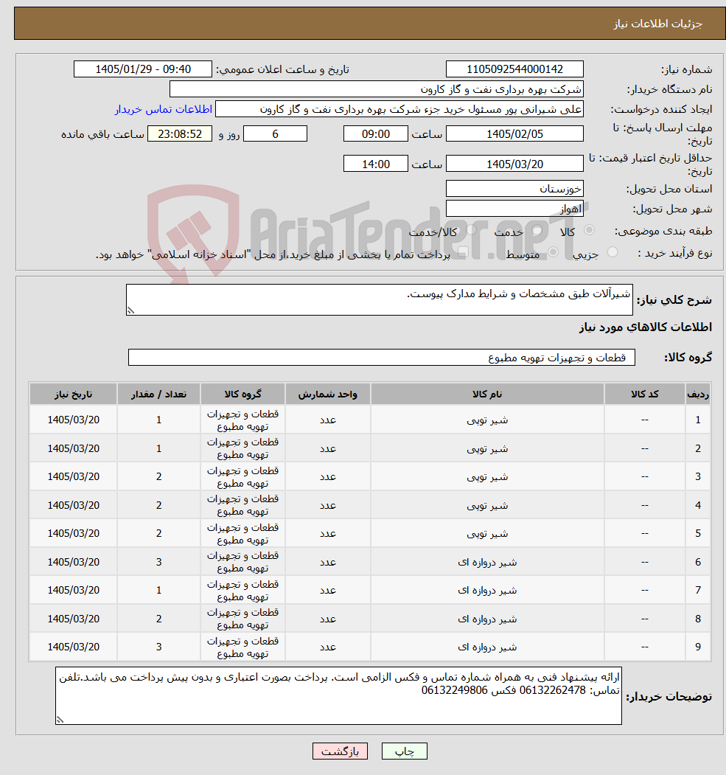This screenshot has height=775, width=726.
Task: Click تاریخ نیاز column header
Action: pos(73,394)
